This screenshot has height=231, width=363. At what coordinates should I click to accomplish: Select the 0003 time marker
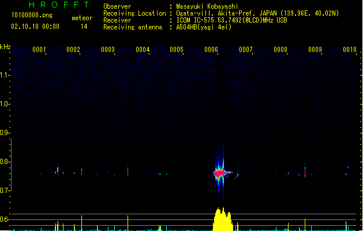coord(108,50)
